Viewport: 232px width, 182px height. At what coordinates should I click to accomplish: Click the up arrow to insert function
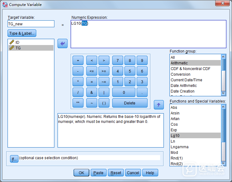point(159,105)
